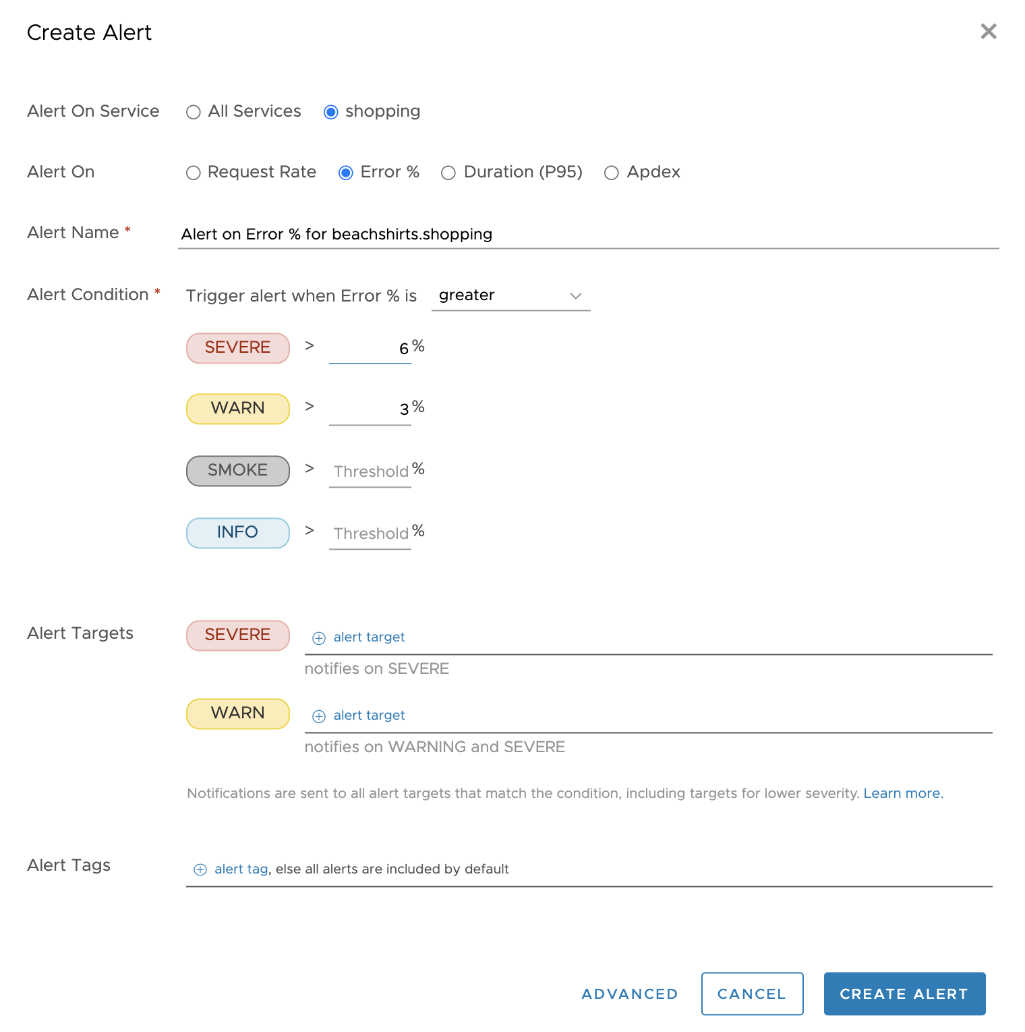The height and width of the screenshot is (1032, 1025).
Task: Add an alert target for SEVERE severity
Action: click(357, 637)
